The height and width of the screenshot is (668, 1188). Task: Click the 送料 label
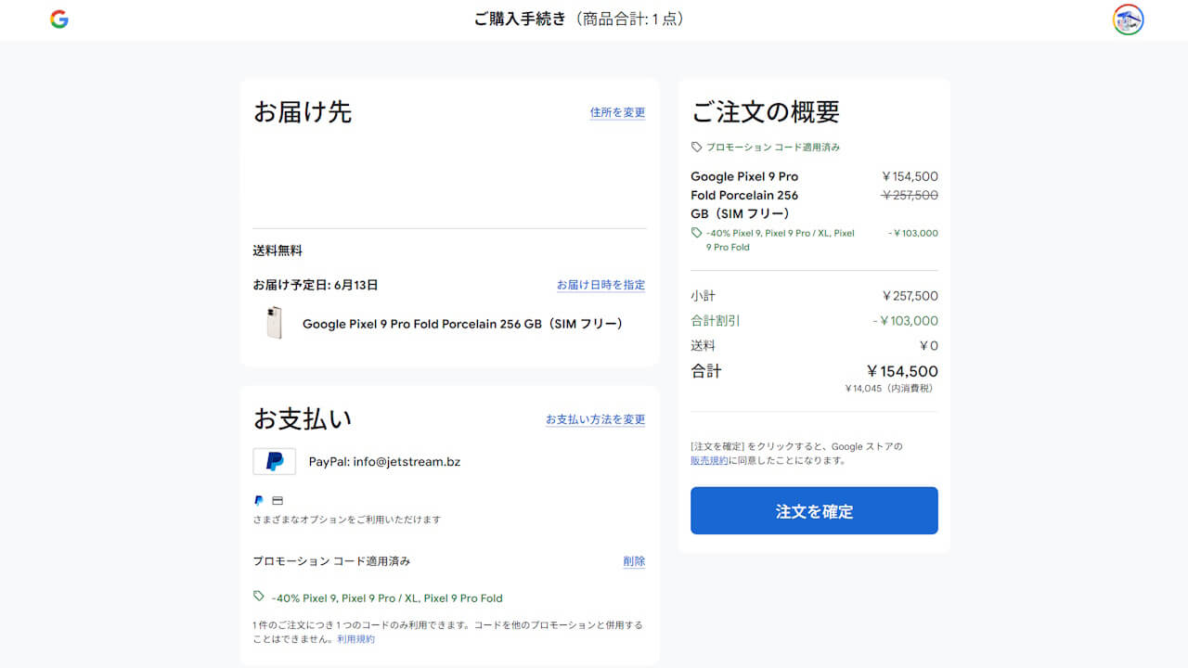point(703,346)
